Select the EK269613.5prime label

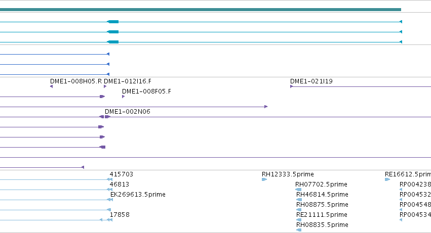(138, 195)
